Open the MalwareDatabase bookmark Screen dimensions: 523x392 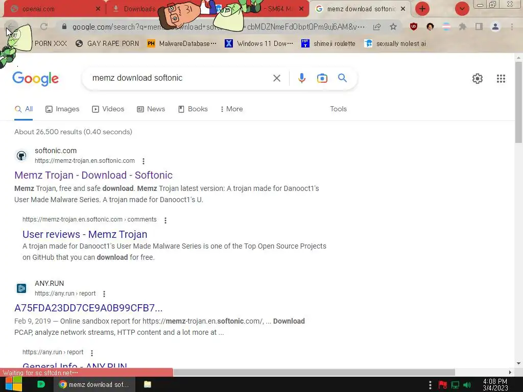pos(182,44)
